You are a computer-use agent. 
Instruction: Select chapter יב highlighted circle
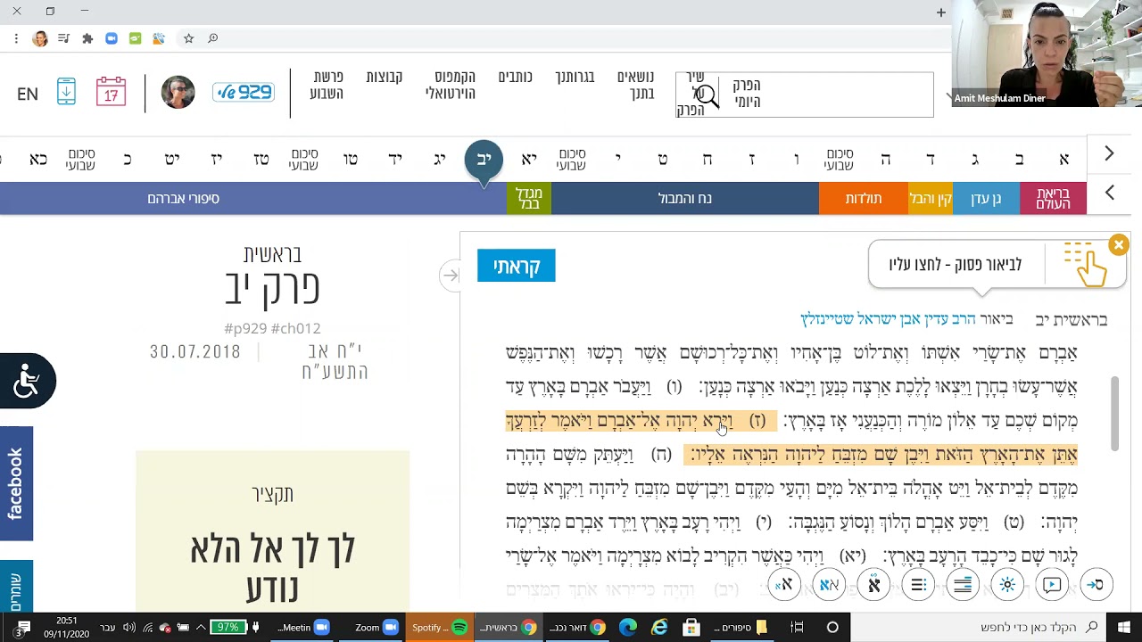pyautogui.click(x=484, y=160)
